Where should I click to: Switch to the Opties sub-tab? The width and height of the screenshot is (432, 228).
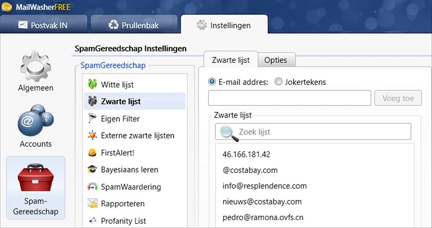(276, 60)
